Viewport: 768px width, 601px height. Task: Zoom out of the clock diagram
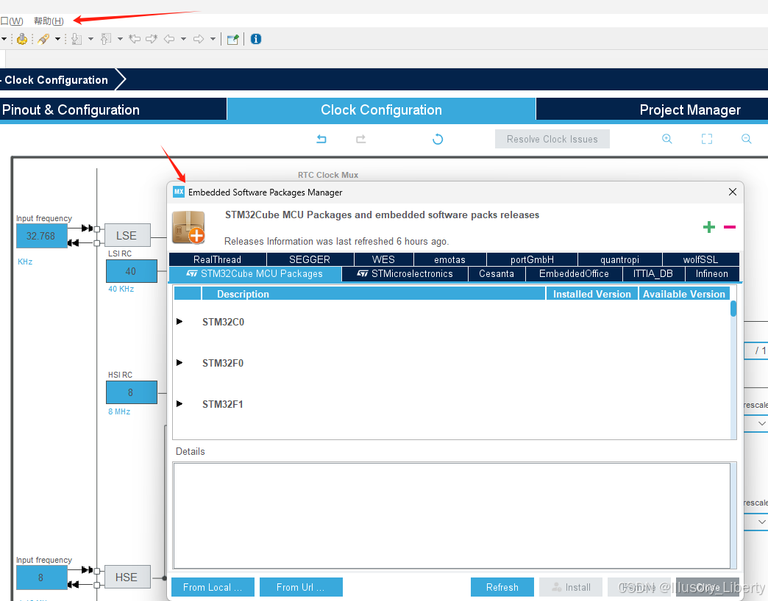pyautogui.click(x=747, y=139)
